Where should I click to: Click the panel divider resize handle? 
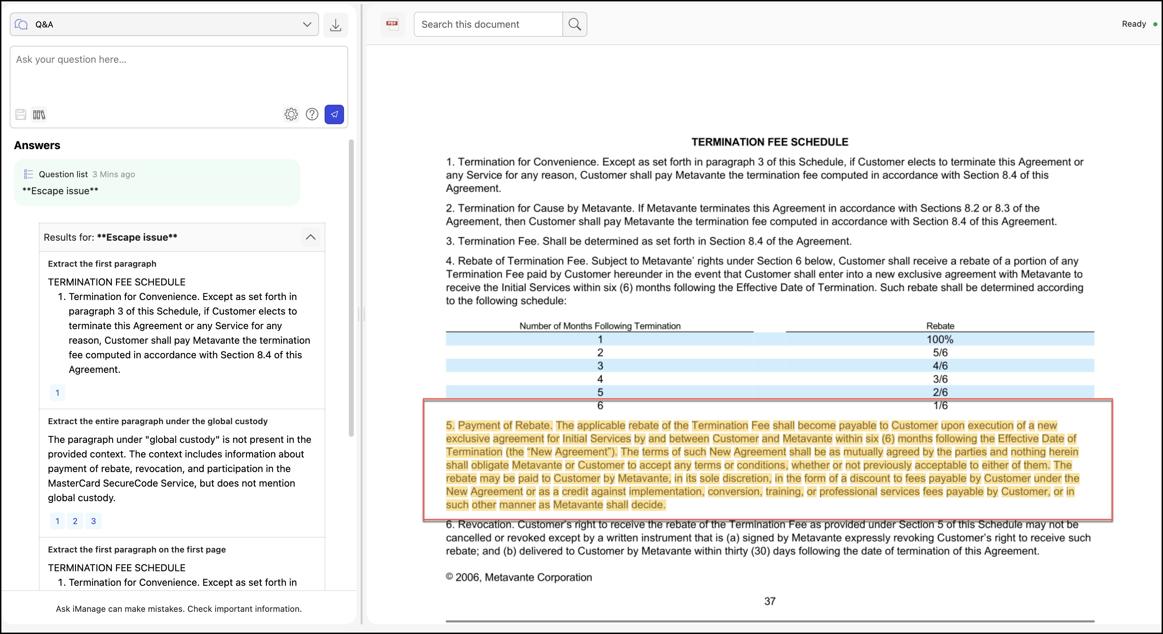point(361,314)
